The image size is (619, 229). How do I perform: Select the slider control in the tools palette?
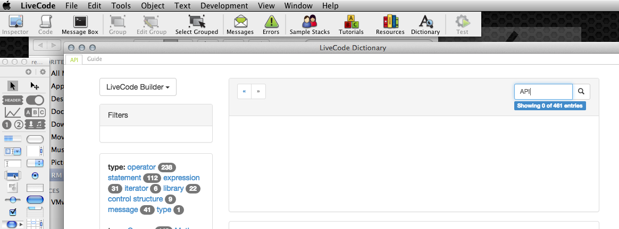[13, 200]
